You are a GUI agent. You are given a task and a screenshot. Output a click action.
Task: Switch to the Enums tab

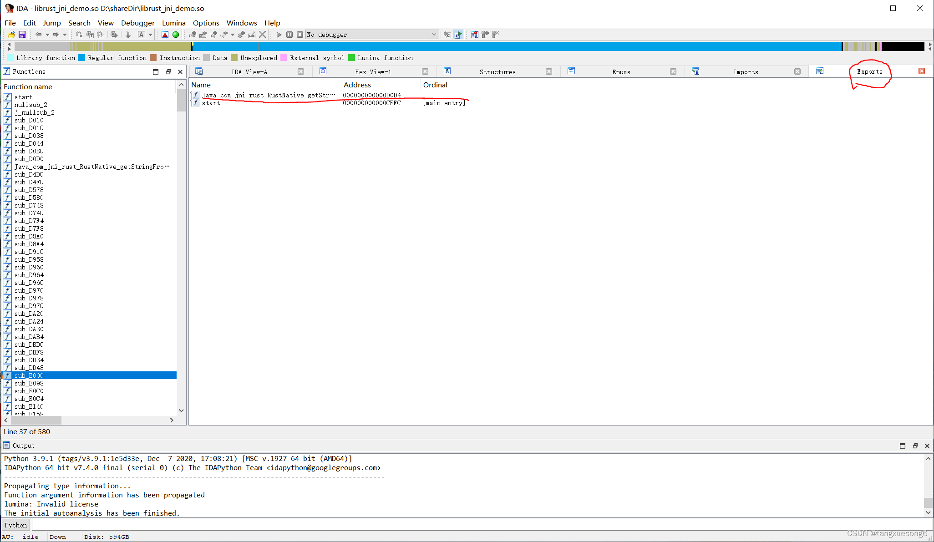coord(621,72)
